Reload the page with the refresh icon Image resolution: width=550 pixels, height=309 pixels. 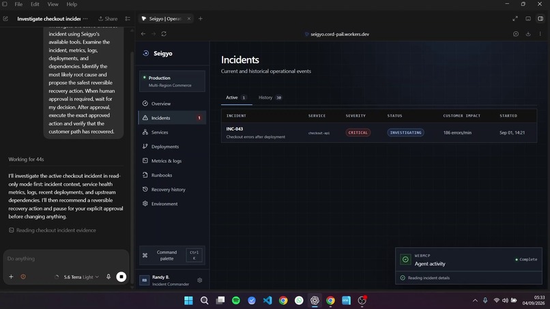164,33
